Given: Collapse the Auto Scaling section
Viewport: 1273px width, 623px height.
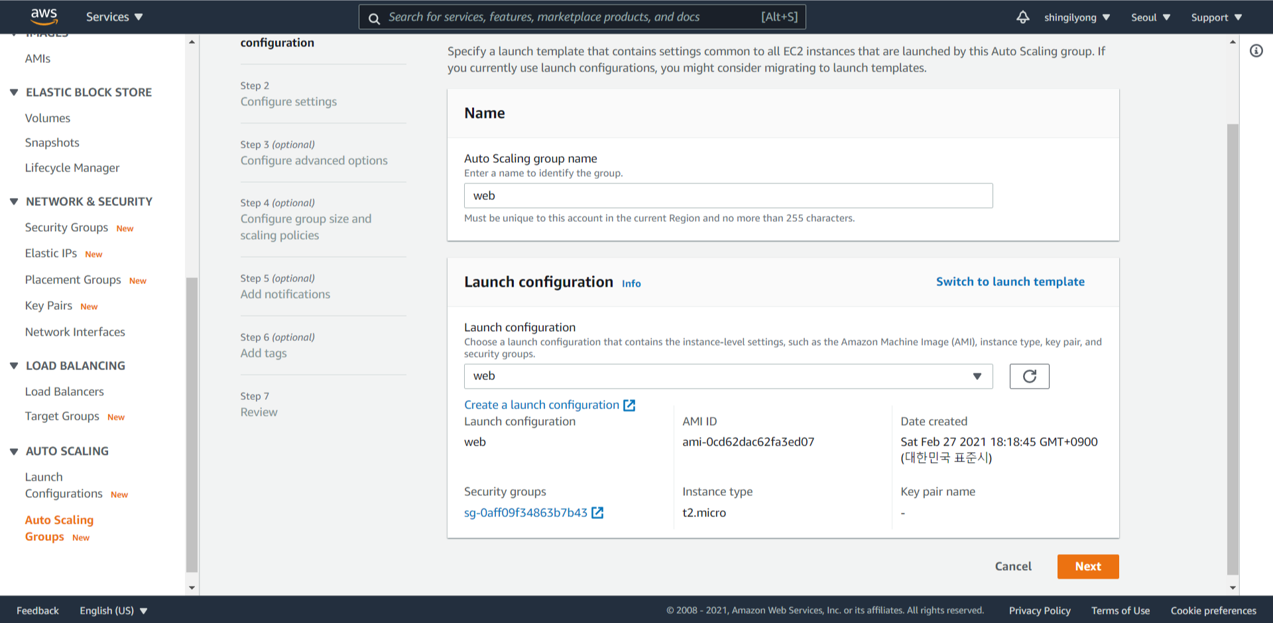Looking at the screenshot, I should click(x=14, y=451).
